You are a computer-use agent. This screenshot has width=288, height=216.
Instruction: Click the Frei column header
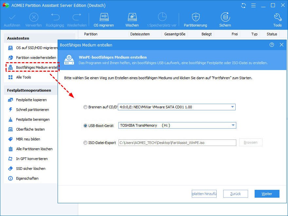[235, 34]
